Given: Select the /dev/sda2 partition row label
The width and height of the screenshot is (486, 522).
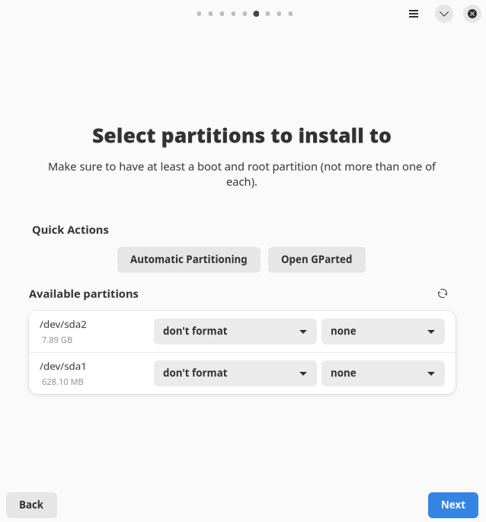Looking at the screenshot, I should 63,325.
